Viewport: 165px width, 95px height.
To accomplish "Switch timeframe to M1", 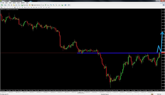I will tap(29, 7).
